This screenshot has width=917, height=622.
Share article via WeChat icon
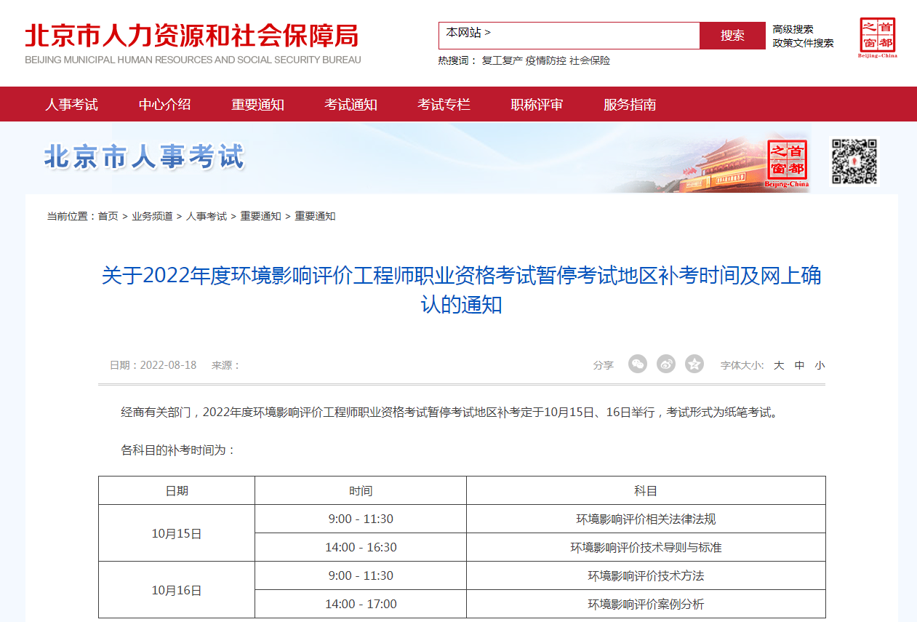638,364
